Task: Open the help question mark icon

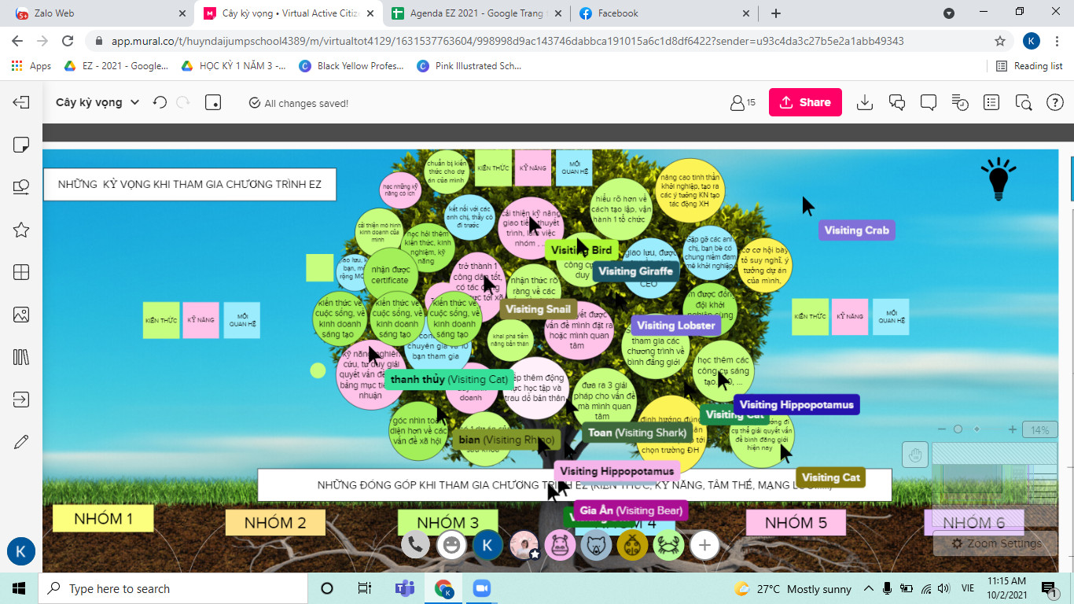Action: click(x=1055, y=102)
